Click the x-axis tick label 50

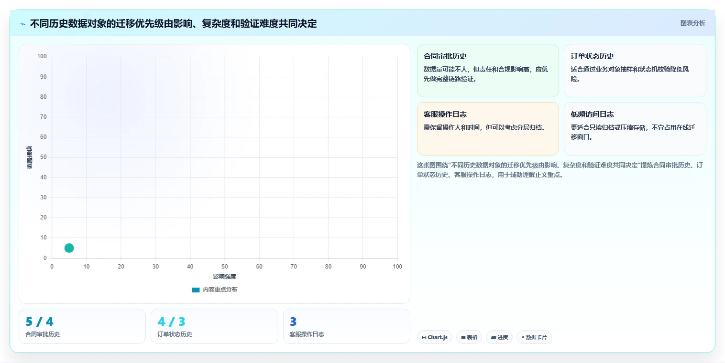[225, 267]
